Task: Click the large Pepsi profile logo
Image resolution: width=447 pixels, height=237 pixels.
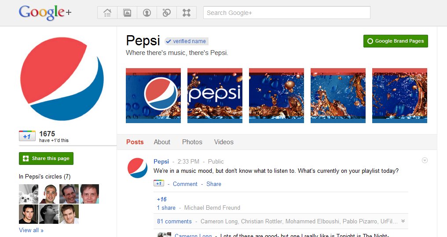Action: tap(62, 79)
